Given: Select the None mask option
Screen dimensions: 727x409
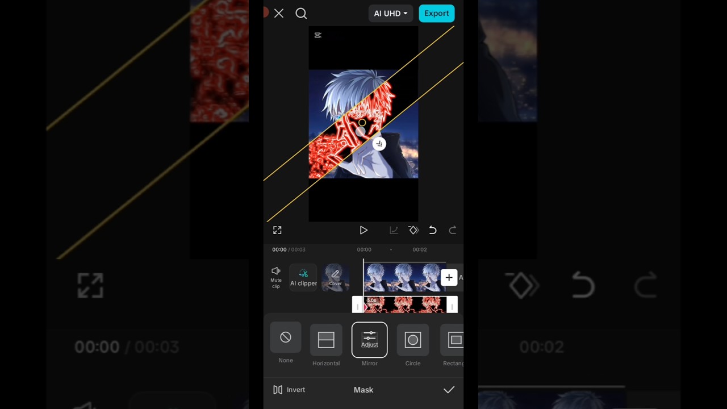Looking at the screenshot, I should coord(286,343).
